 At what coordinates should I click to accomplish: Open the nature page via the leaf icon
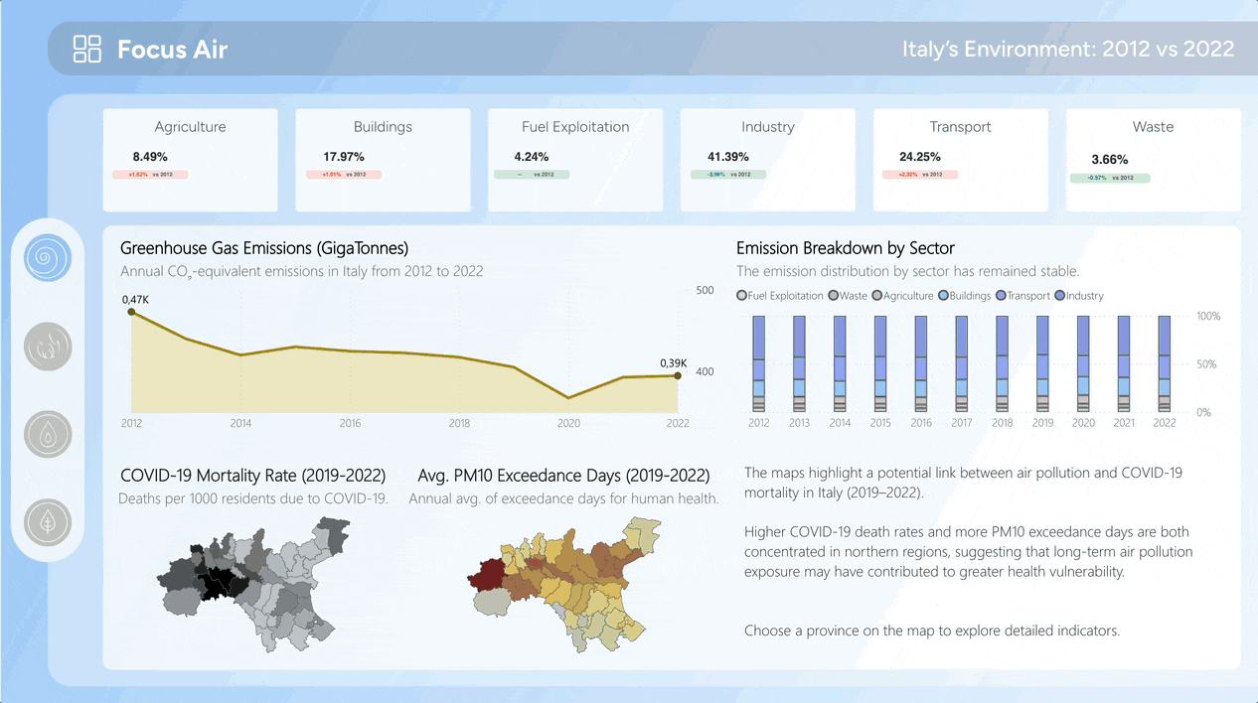(48, 522)
